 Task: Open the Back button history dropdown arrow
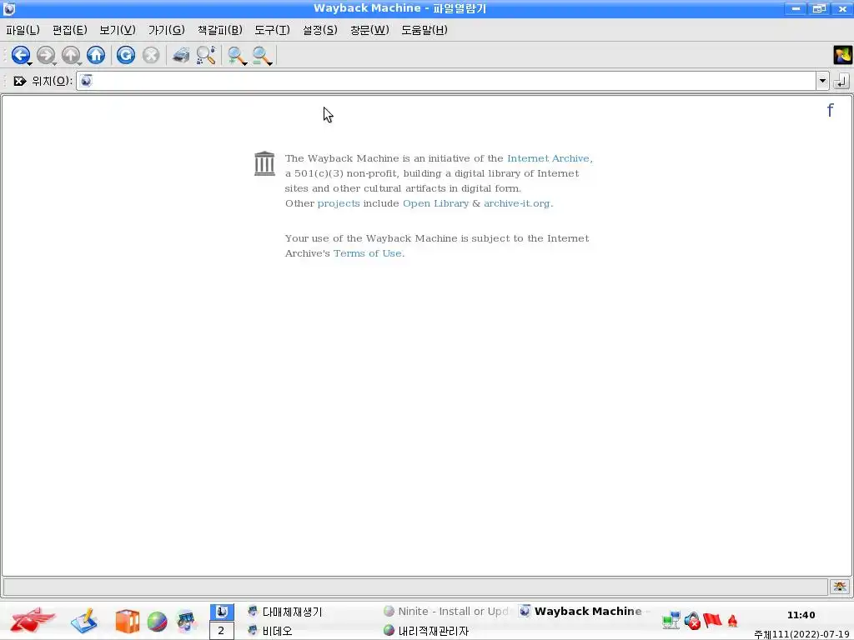[x=29, y=63]
